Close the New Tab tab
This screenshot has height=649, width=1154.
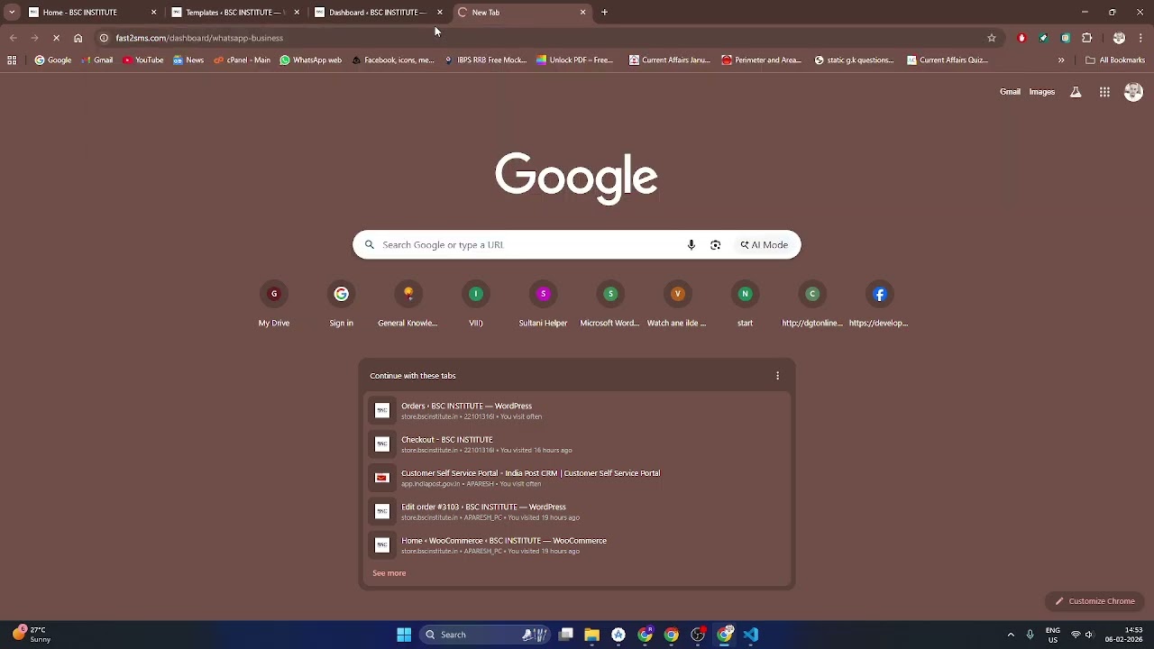pyautogui.click(x=582, y=13)
